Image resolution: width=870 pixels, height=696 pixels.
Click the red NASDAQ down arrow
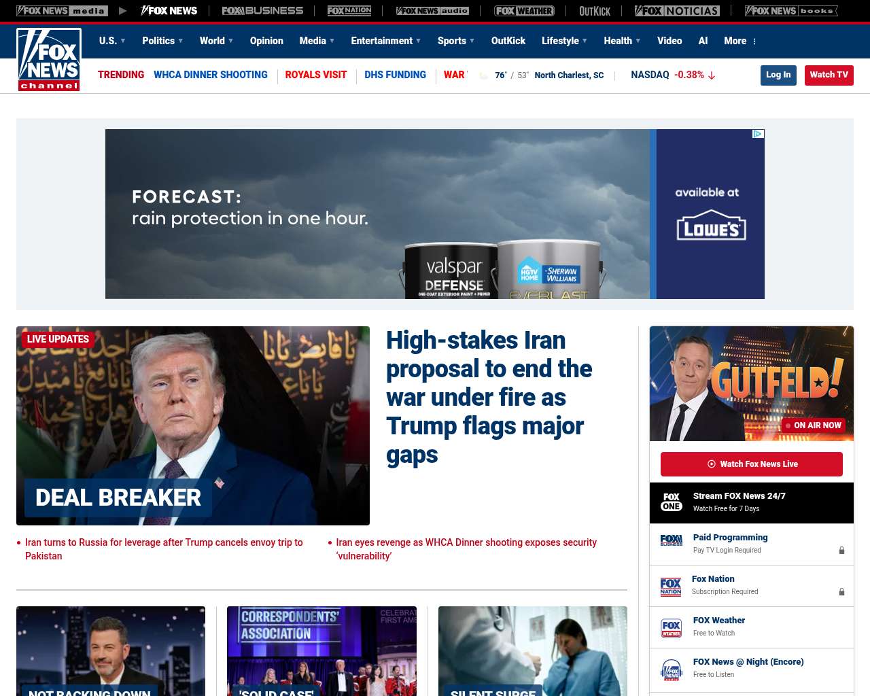pyautogui.click(x=712, y=75)
